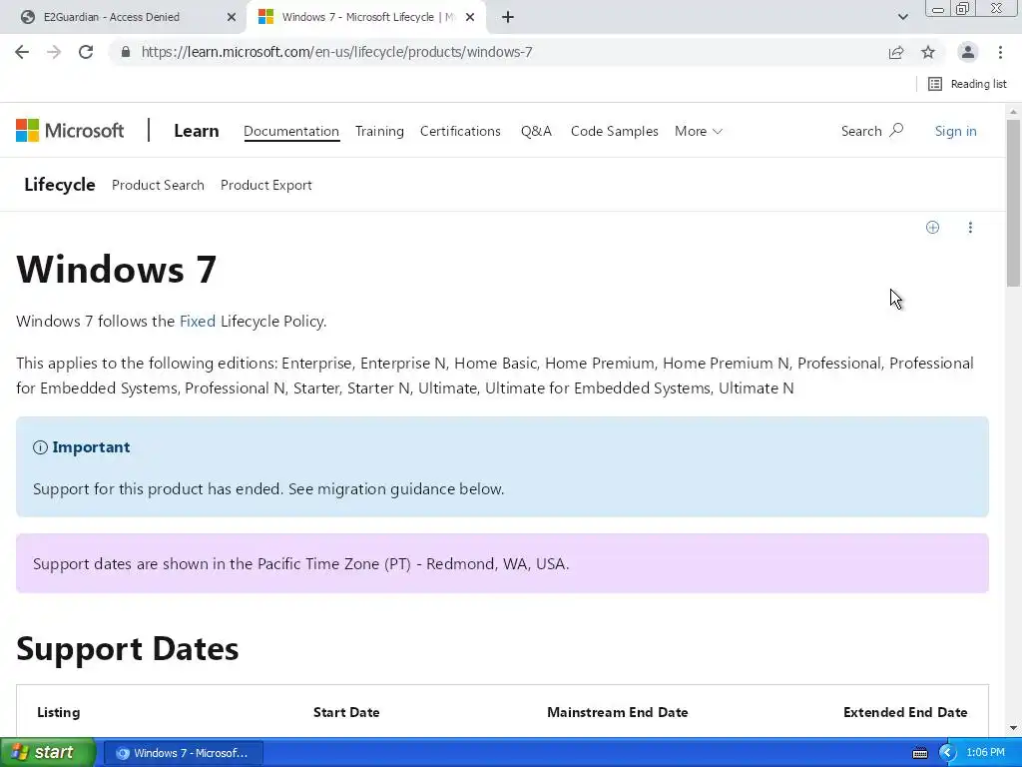Click scrollbar down arrow
1022x767 pixels.
pyautogui.click(x=1014, y=728)
